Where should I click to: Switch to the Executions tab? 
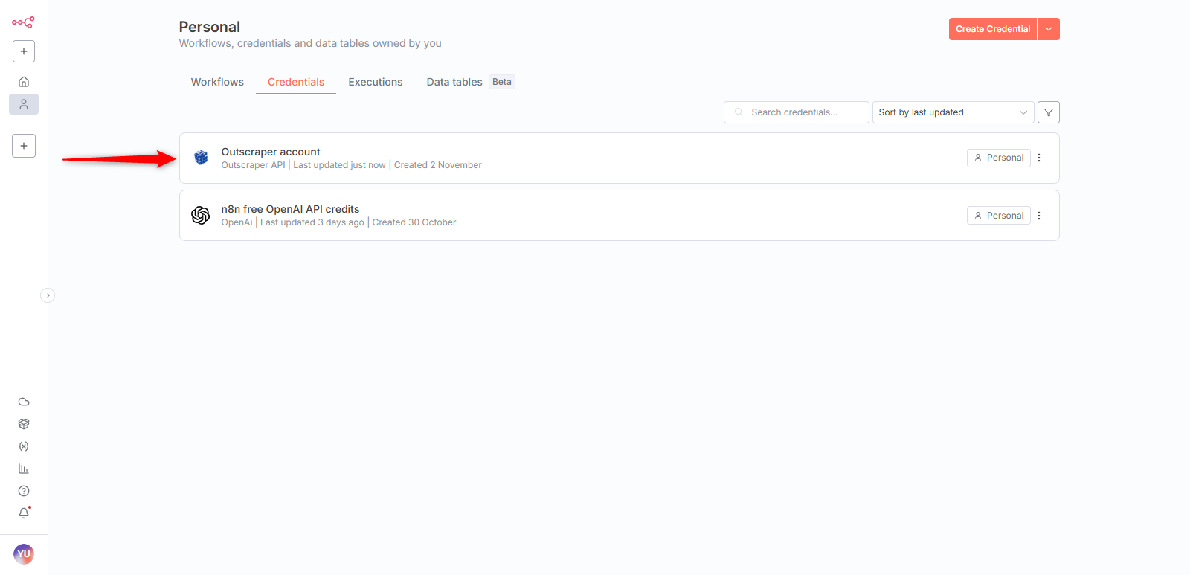click(375, 82)
